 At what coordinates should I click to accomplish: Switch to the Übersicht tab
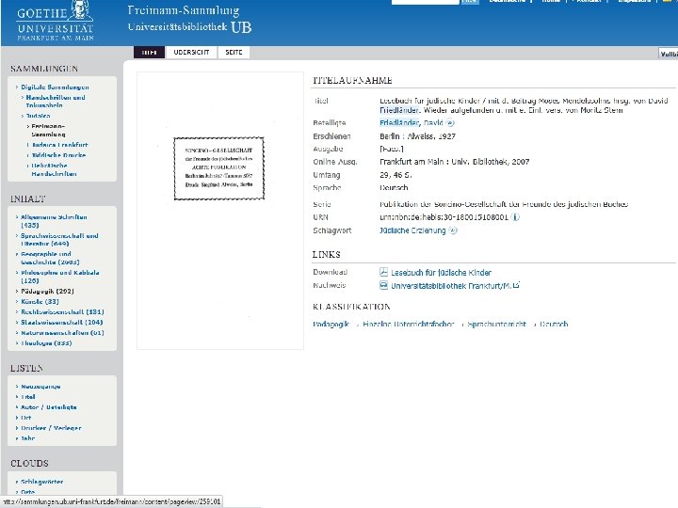(191, 53)
